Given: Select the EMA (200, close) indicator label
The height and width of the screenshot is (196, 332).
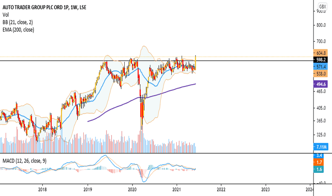Looking at the screenshot, I should coord(18,30).
